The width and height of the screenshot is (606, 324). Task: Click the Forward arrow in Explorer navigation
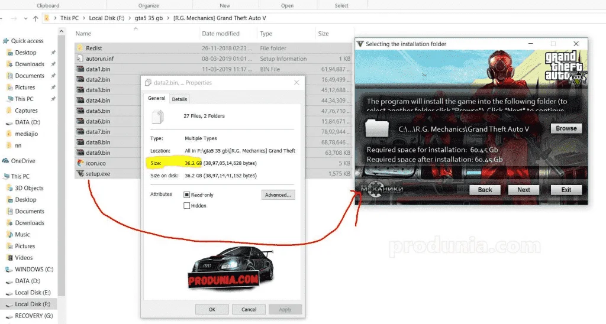pos(14,18)
